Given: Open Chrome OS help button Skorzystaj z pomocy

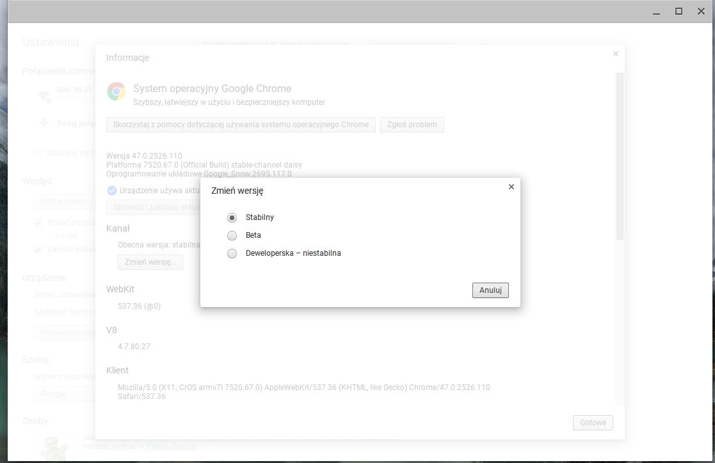Looking at the screenshot, I should (x=241, y=125).
